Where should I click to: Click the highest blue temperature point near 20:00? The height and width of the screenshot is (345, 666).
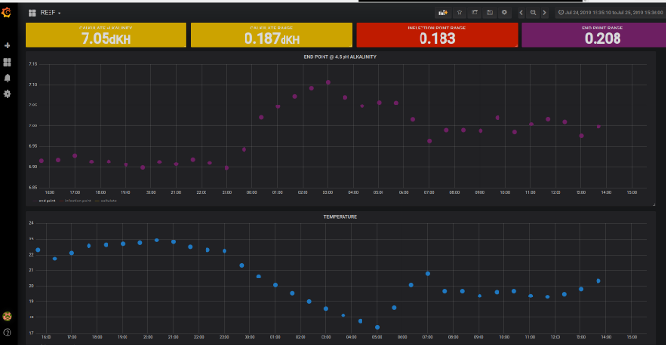point(157,240)
